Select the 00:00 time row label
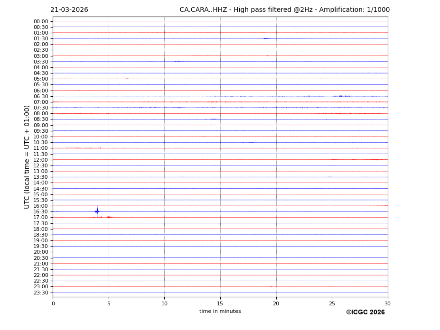 [x=41, y=21]
